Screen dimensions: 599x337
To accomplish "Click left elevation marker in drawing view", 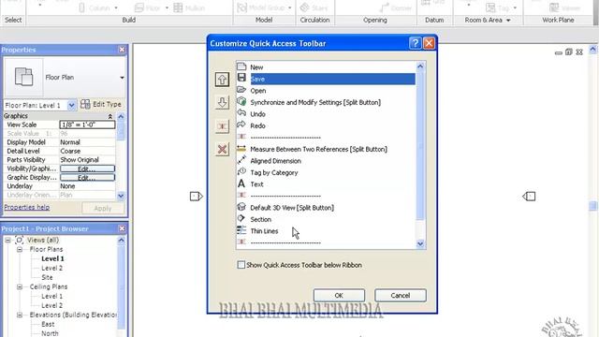I will tap(196, 197).
